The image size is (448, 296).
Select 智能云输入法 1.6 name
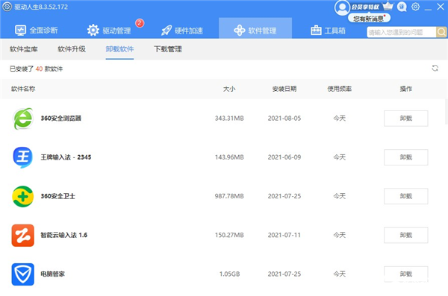tap(64, 235)
